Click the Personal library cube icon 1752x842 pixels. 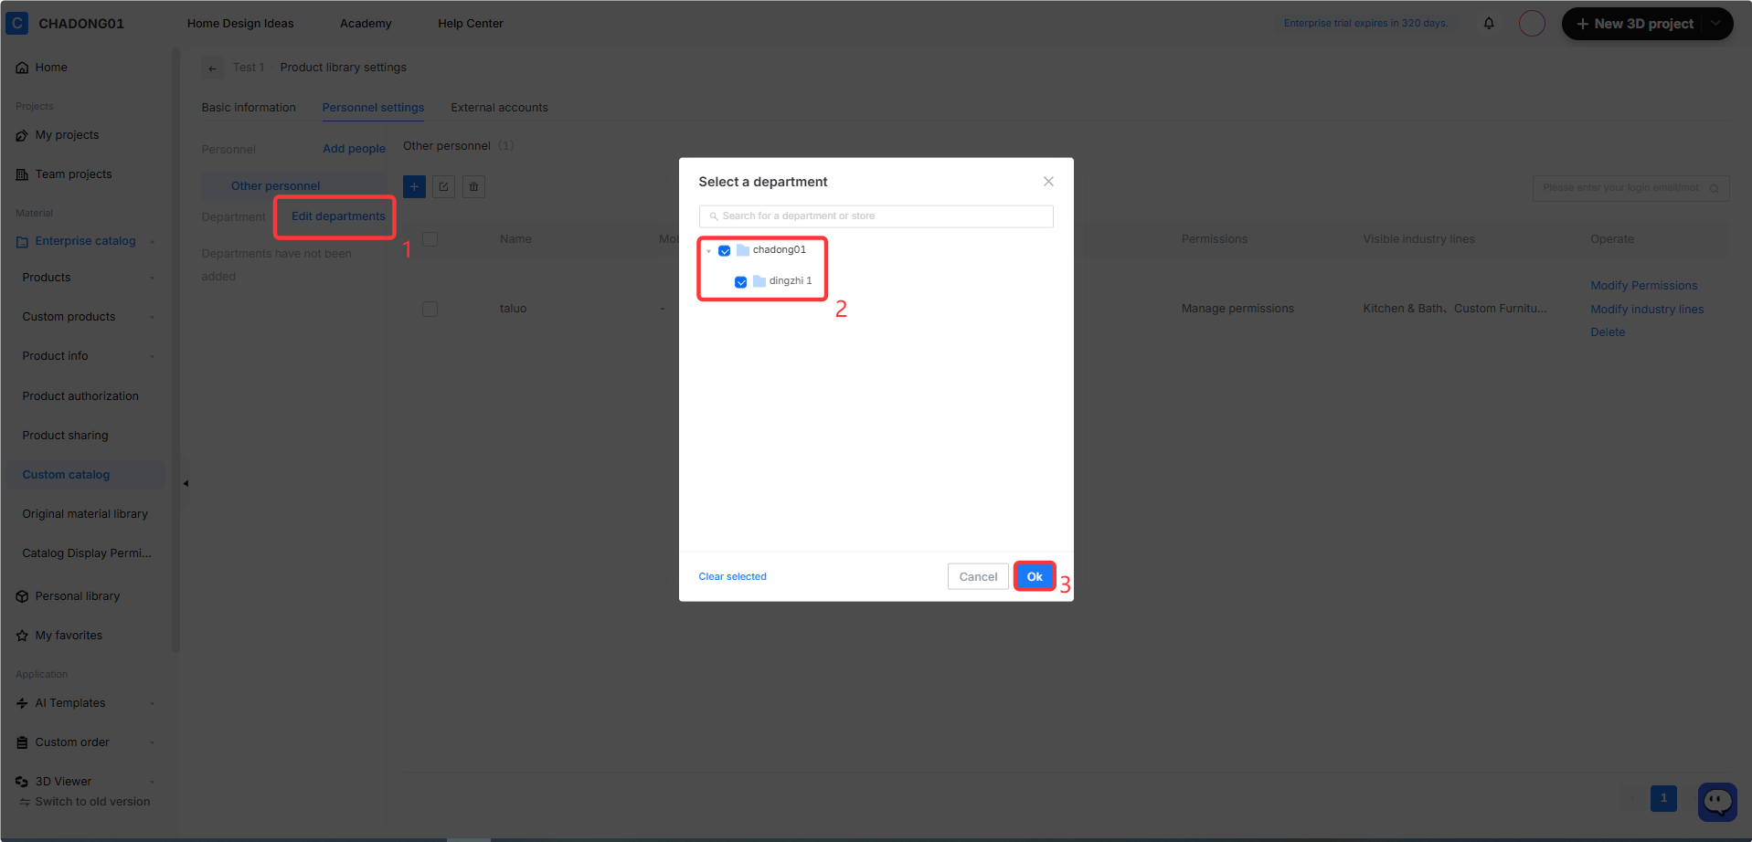coord(22,596)
